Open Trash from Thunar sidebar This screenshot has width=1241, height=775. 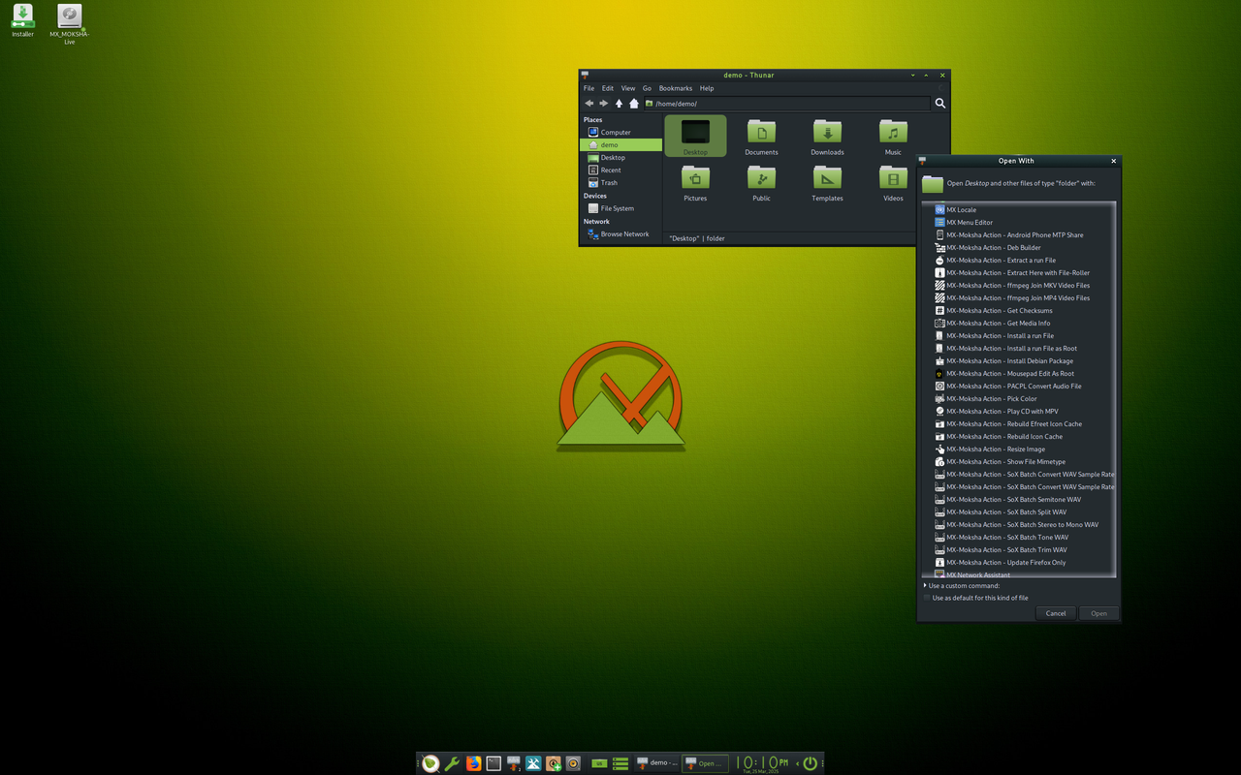coord(620,182)
